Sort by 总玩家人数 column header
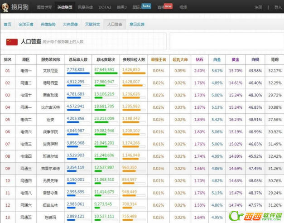The height and width of the screenshot is (223, 284). point(78,59)
